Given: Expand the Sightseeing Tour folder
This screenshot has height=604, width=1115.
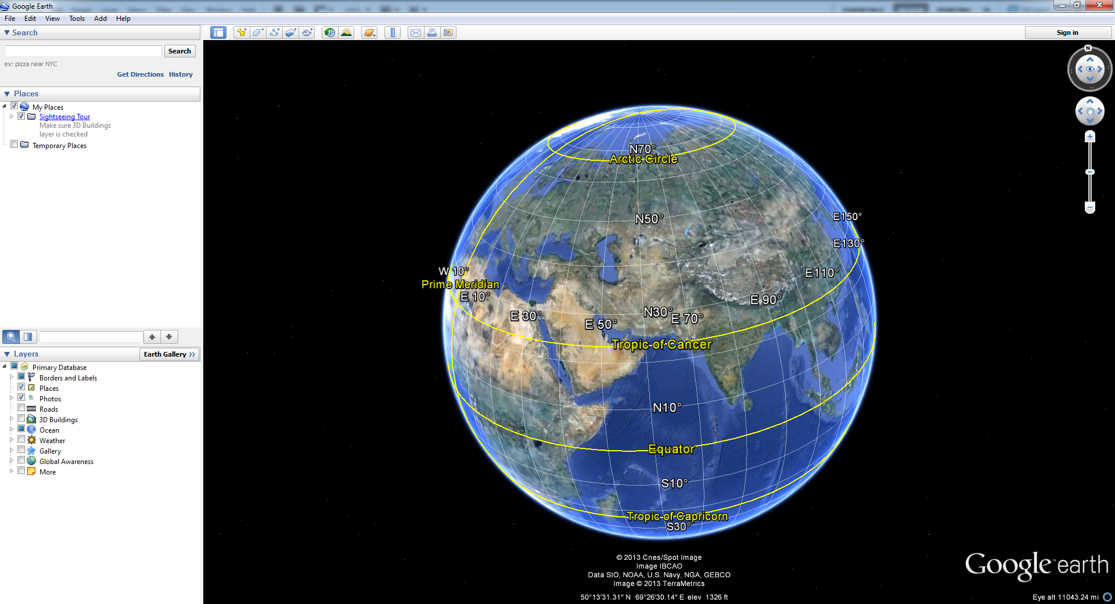Looking at the screenshot, I should point(11,117).
